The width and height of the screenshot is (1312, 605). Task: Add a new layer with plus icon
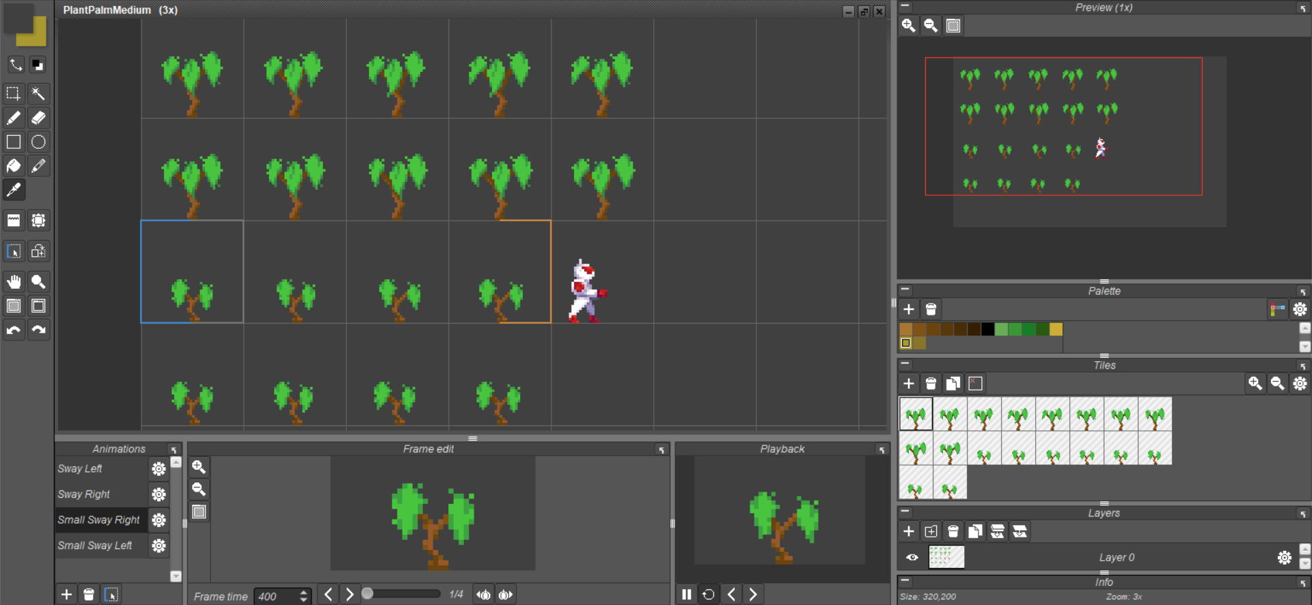click(909, 531)
